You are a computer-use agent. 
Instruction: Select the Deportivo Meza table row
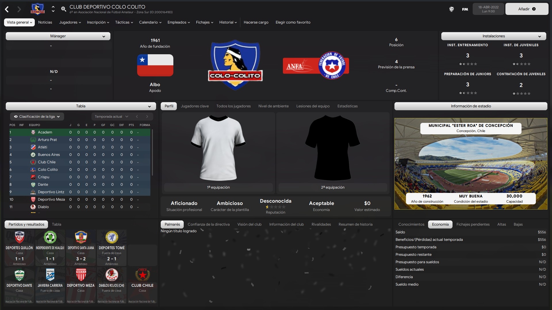point(80,199)
